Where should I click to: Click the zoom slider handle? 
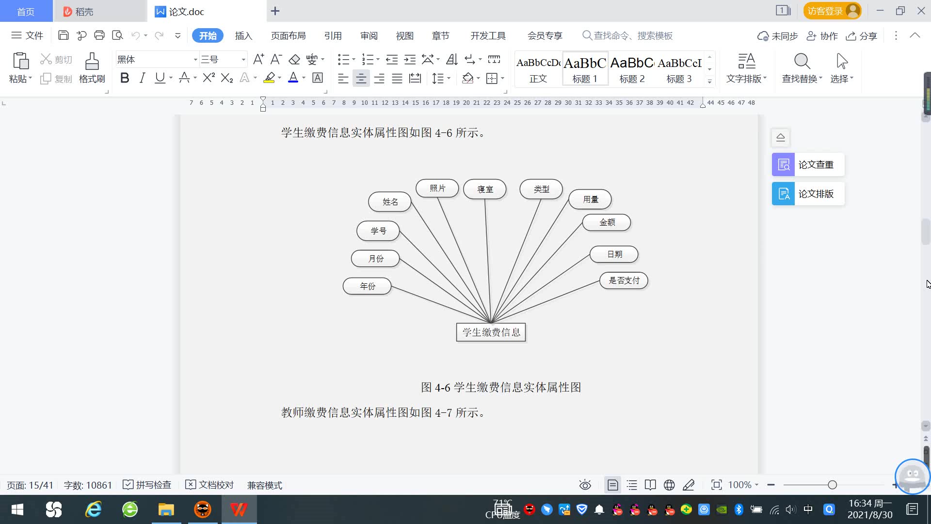tap(832, 485)
